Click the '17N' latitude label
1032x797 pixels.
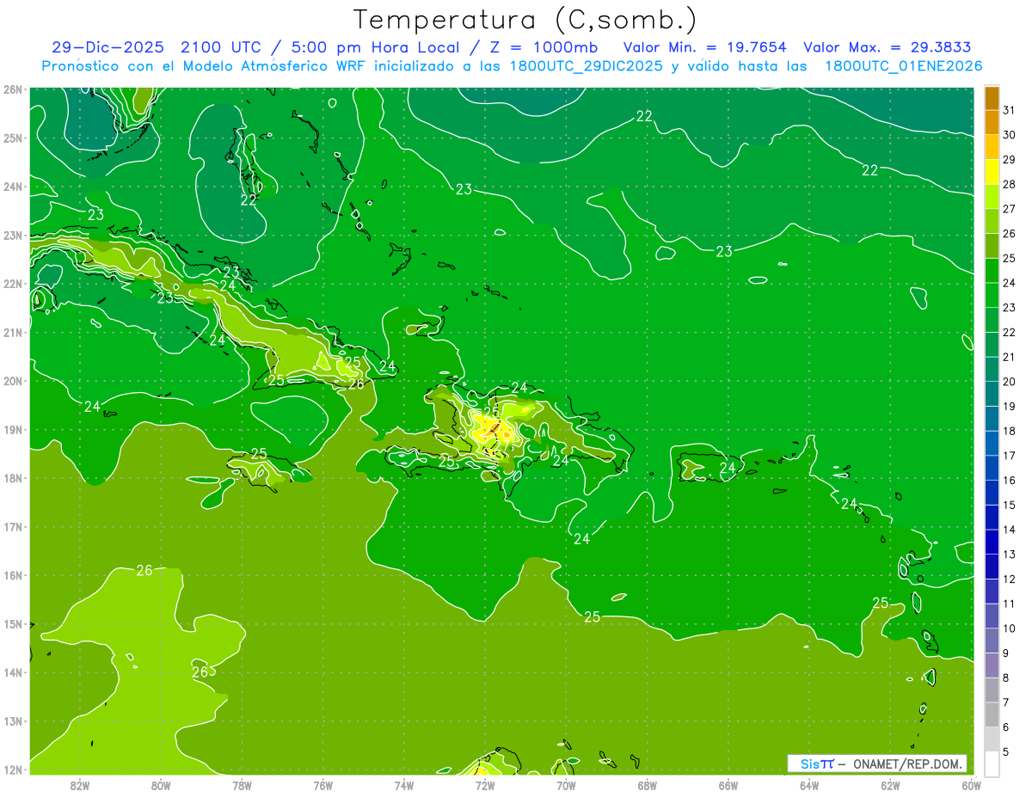point(13,526)
